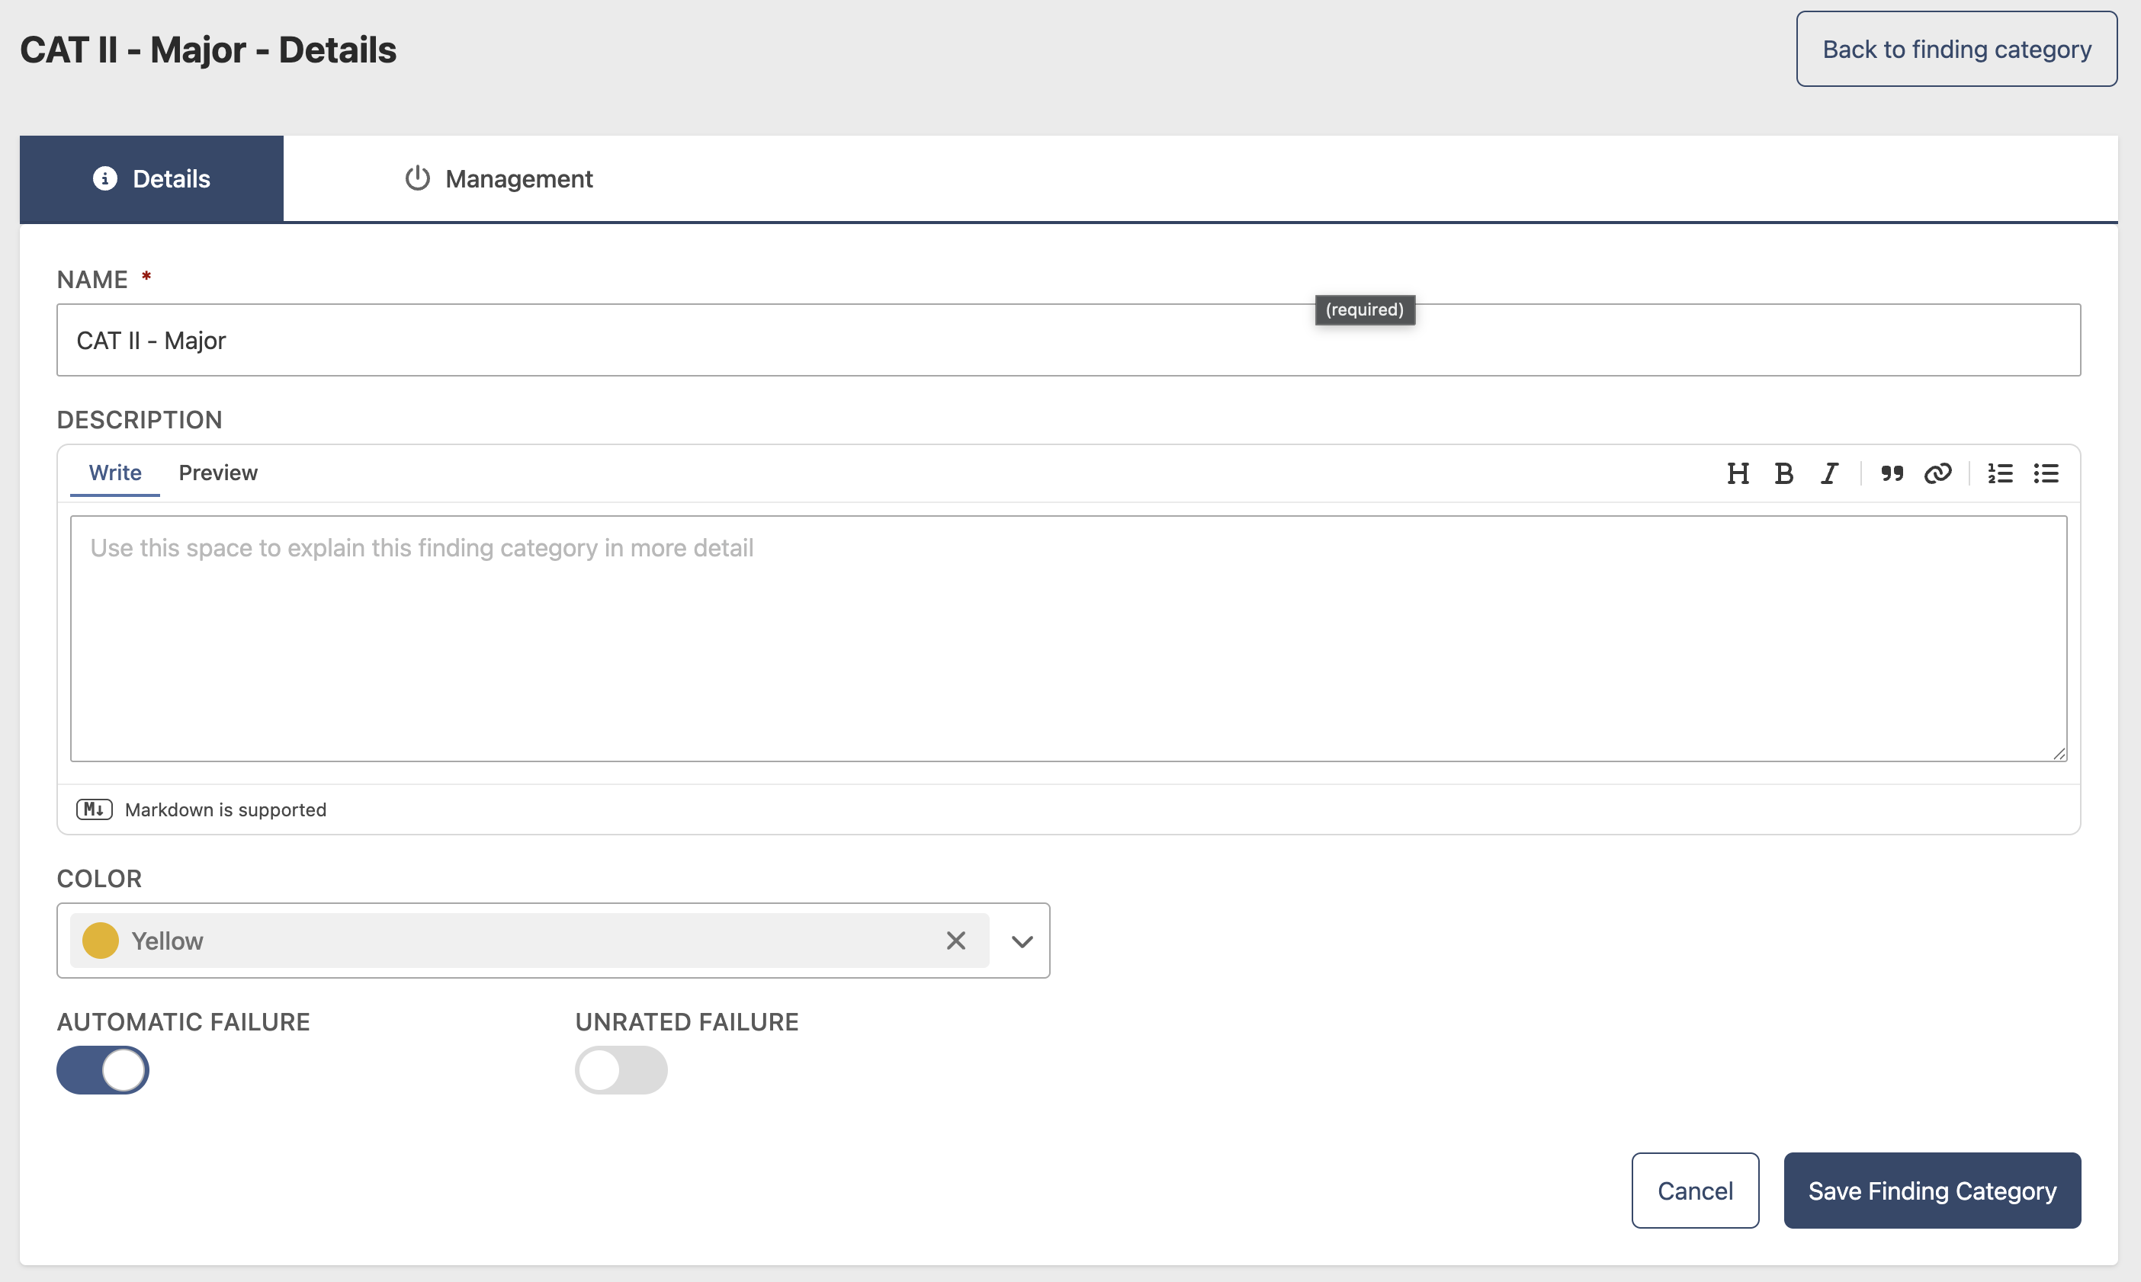2141x1282 pixels.
Task: Click the 'Markdown is supported' text
Action: click(226, 809)
